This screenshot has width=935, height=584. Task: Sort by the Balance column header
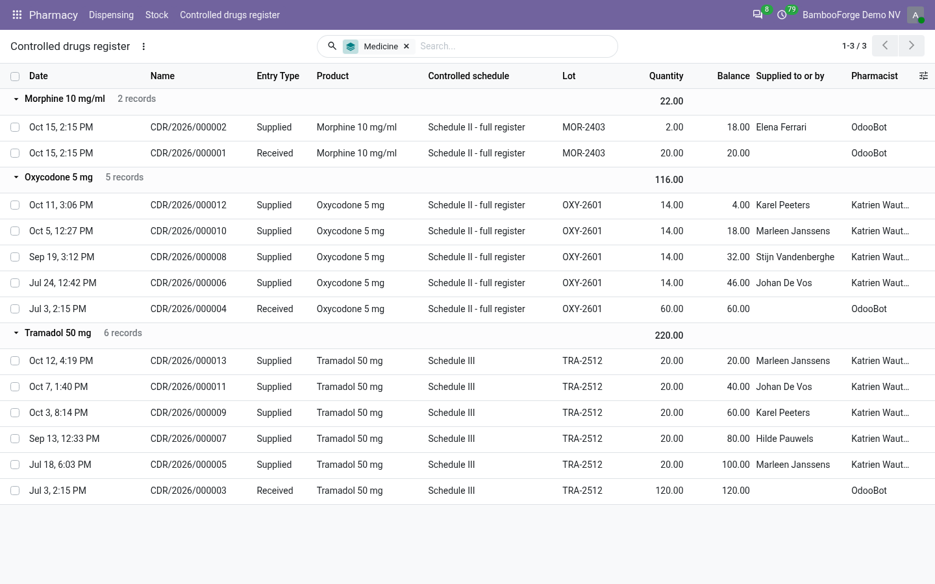coord(733,76)
